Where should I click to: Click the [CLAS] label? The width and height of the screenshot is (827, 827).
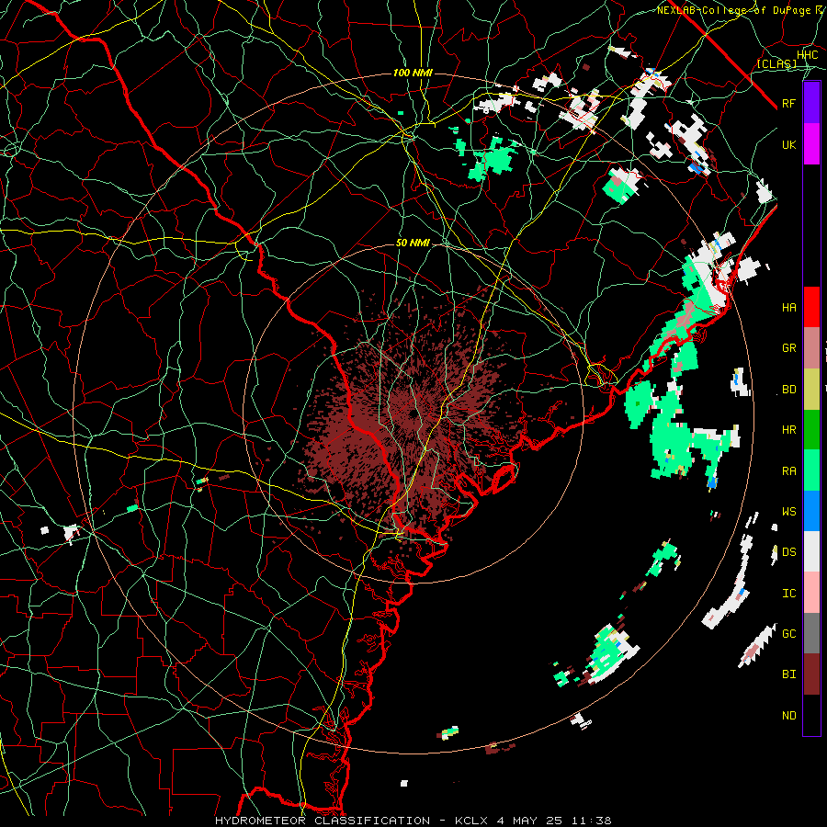tap(776, 64)
